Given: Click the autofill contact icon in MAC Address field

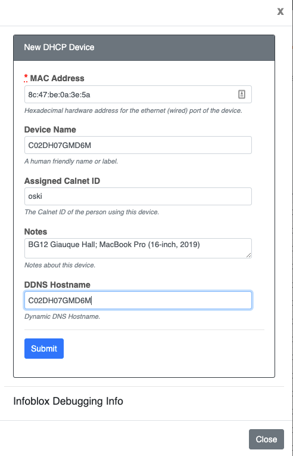Looking at the screenshot, I should coord(242,94).
